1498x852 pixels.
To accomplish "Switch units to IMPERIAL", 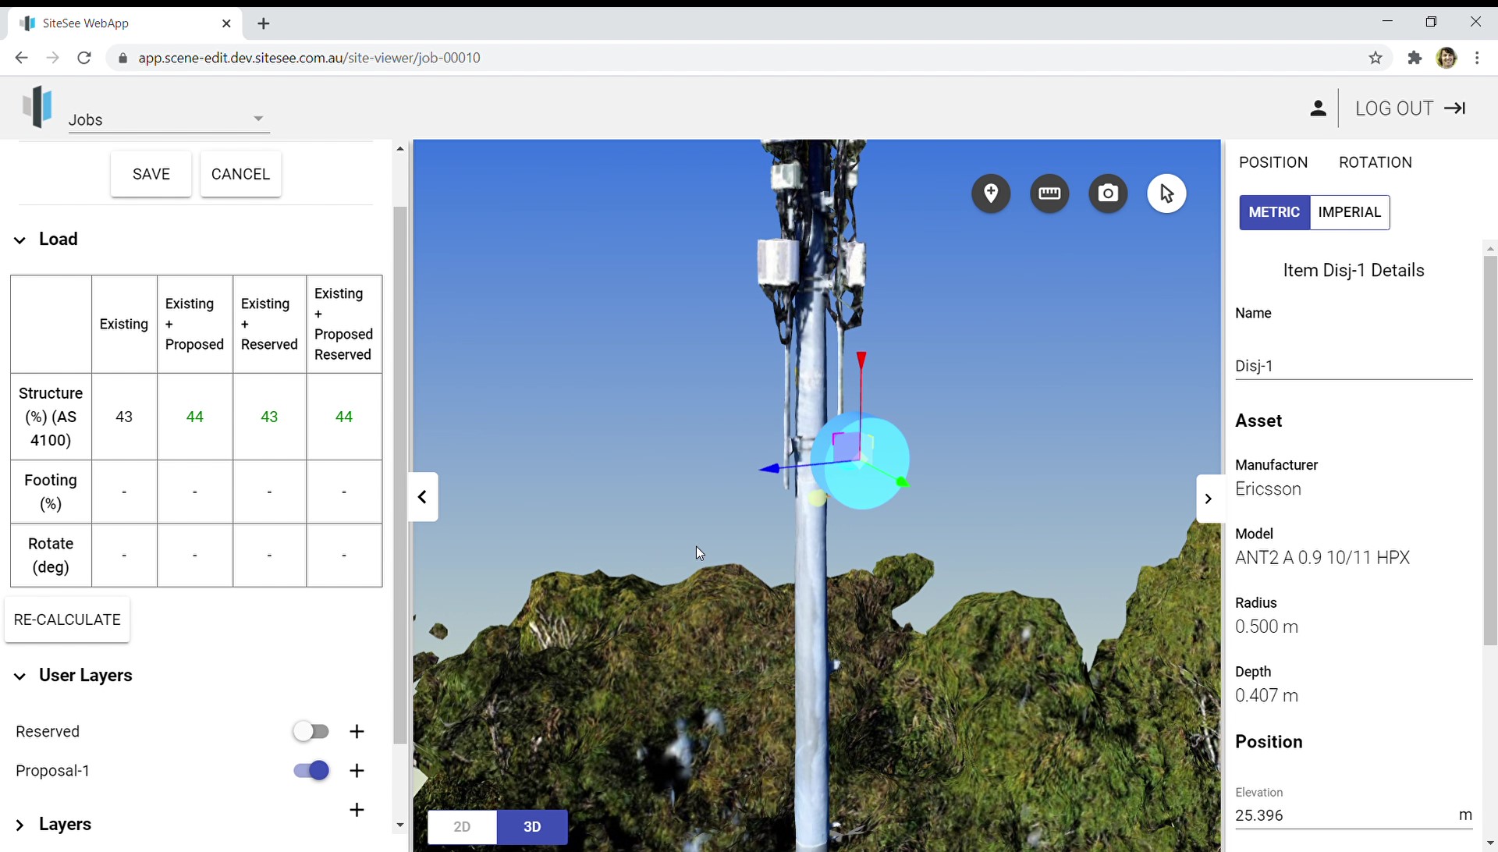I will (x=1350, y=212).
